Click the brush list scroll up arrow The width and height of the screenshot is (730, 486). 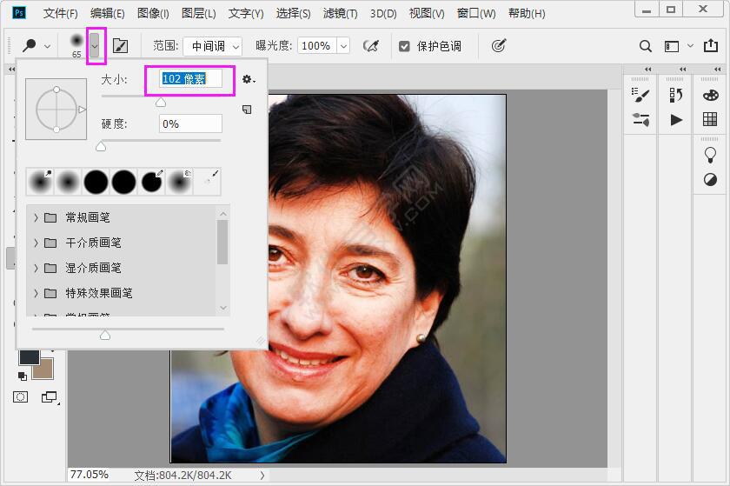(223, 214)
